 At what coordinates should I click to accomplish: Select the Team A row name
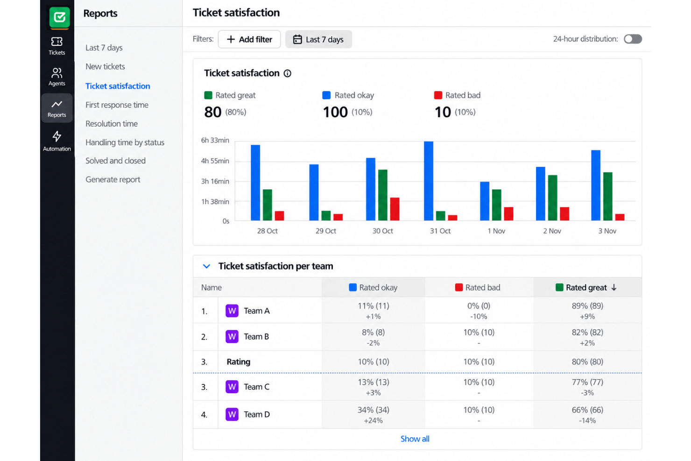(x=257, y=311)
